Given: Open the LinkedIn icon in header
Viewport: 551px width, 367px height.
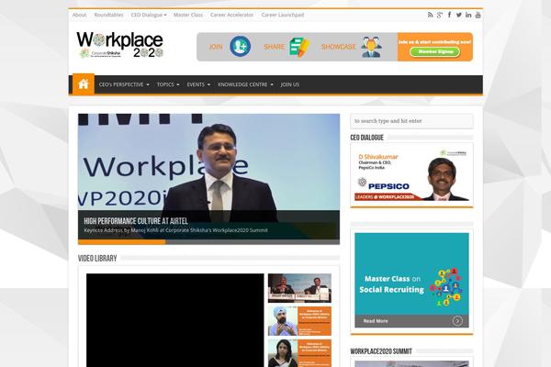Looking at the screenshot, I should tap(468, 15).
